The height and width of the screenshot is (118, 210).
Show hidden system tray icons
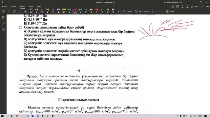pos(178,116)
